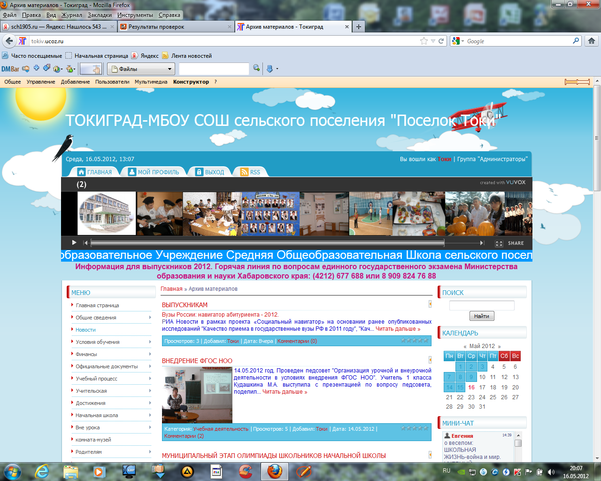Reload the page with the refresh icon

[441, 41]
